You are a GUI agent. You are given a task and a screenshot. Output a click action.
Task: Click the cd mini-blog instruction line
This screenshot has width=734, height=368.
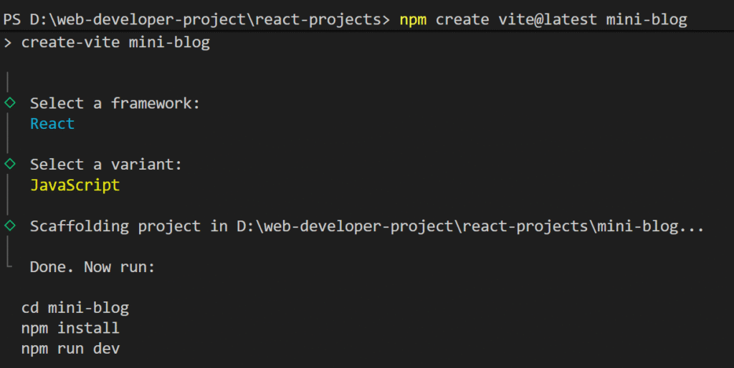(x=75, y=309)
